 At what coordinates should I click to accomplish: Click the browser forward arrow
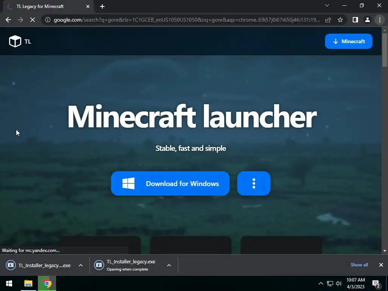(20, 20)
